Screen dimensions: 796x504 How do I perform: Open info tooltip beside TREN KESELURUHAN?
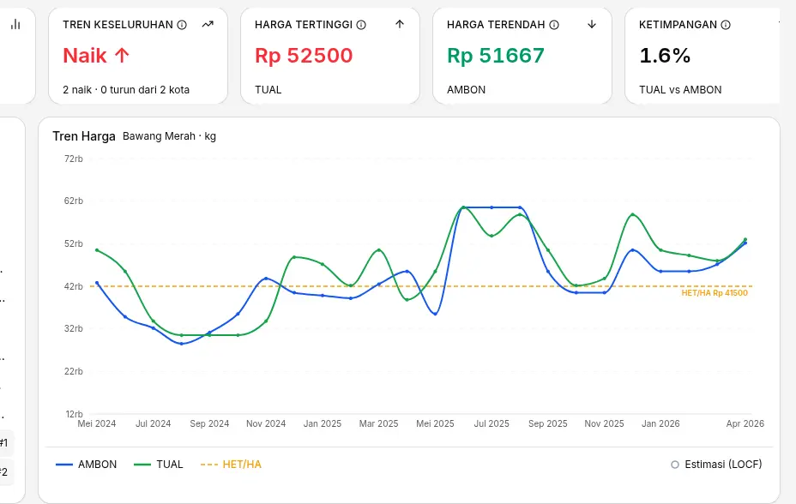click(x=182, y=25)
